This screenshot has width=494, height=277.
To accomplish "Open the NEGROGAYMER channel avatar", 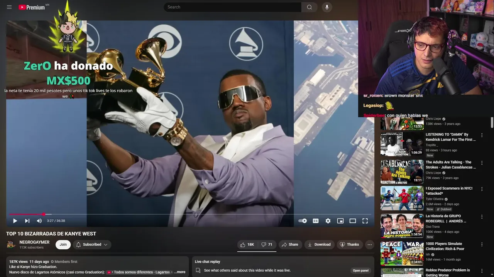I will 11,244.
